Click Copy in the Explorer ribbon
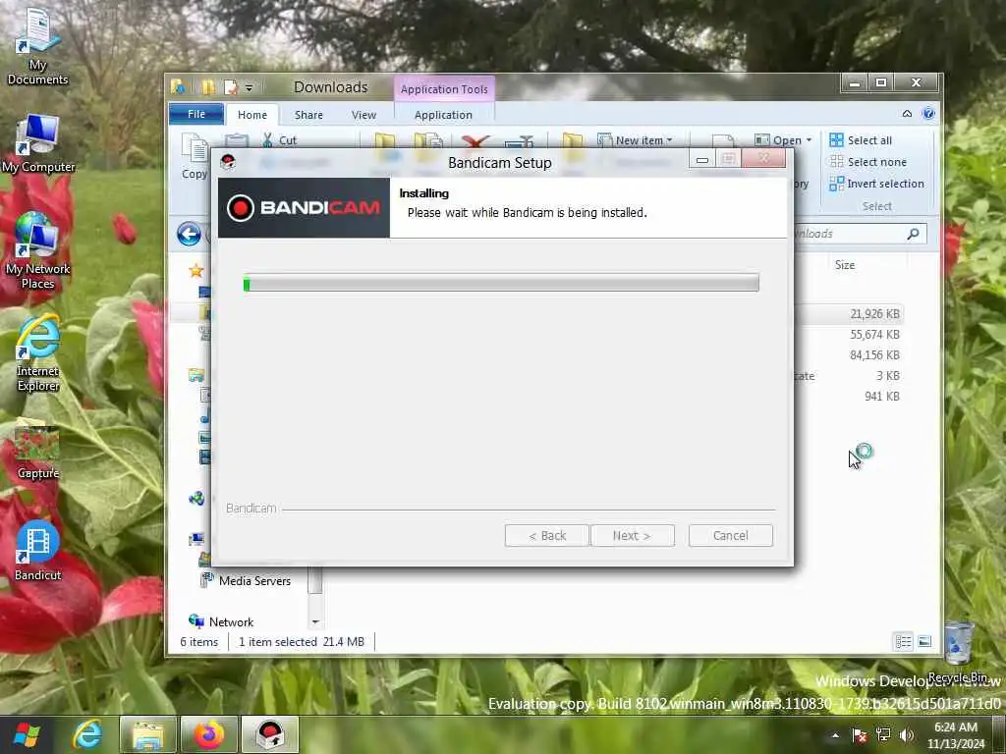The width and height of the screenshot is (1006, 754). [x=194, y=158]
